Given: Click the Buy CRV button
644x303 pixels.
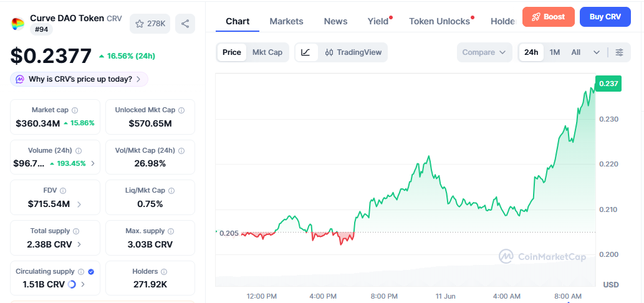Looking at the screenshot, I should pyautogui.click(x=605, y=17).
